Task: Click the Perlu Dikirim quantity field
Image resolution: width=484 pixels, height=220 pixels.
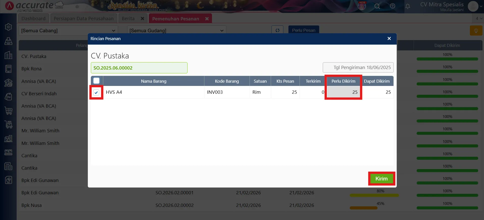Action: 343,92
